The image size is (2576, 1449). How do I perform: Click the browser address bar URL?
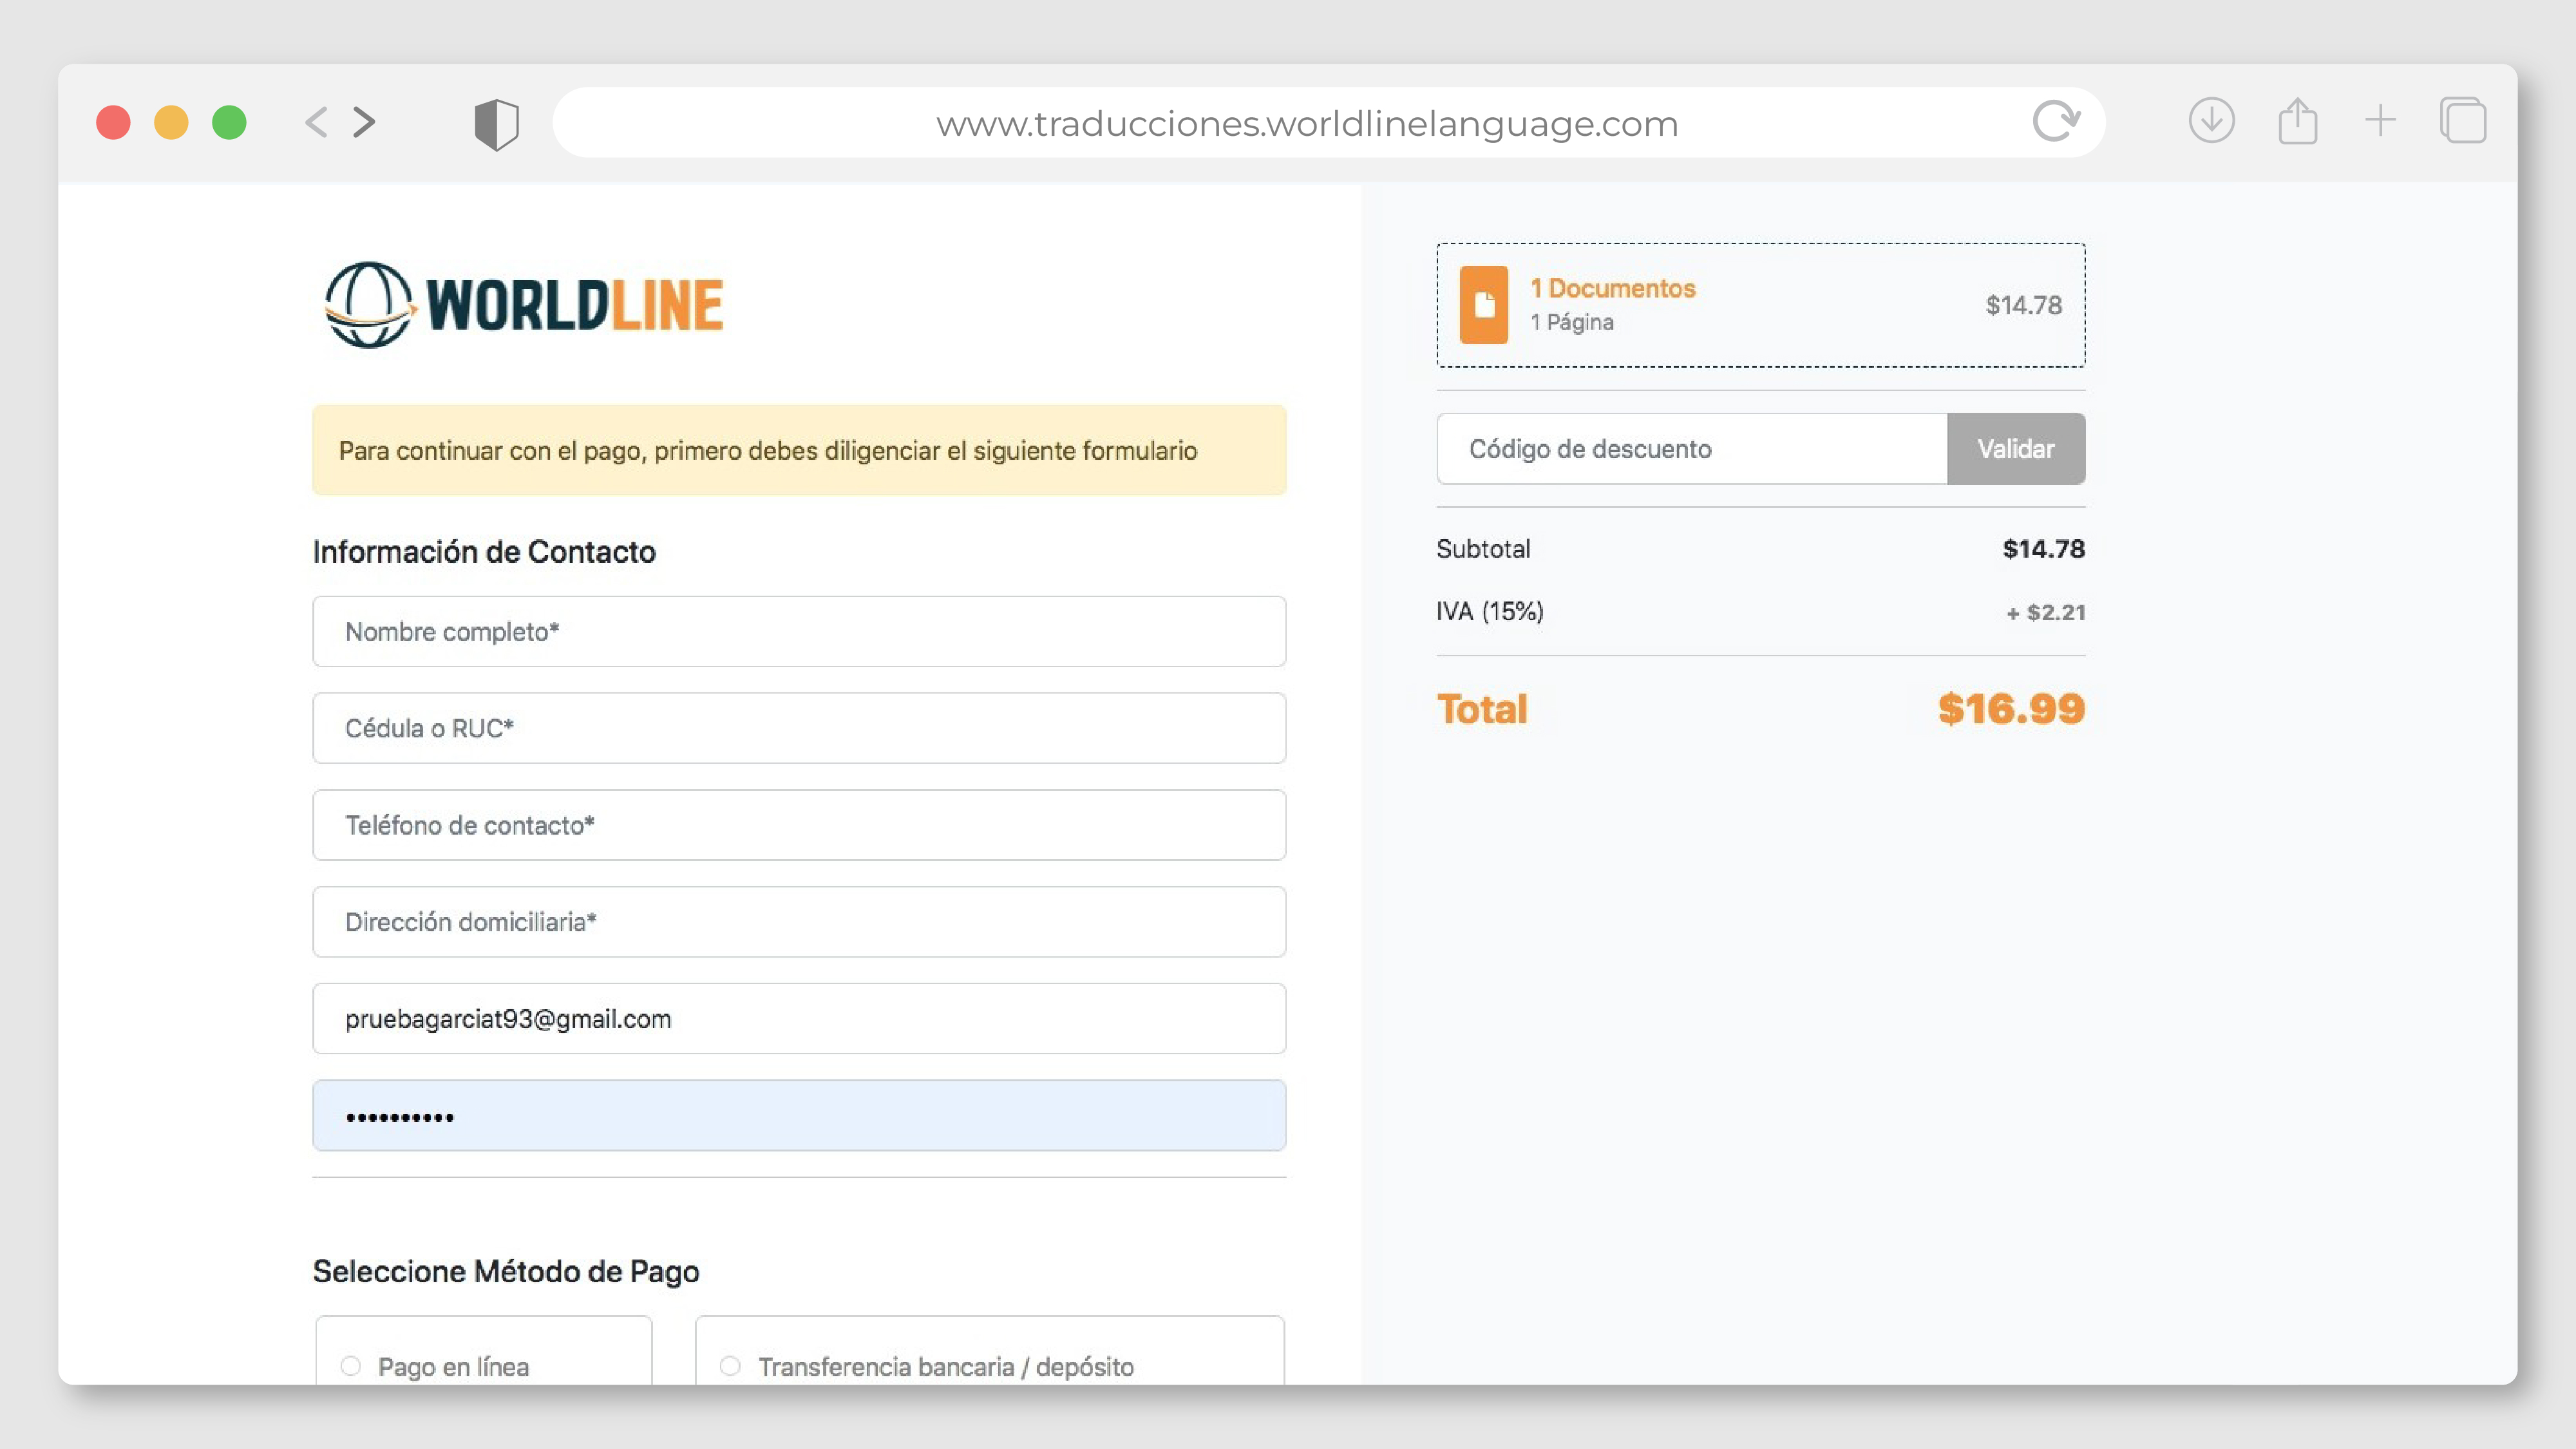1306,124
